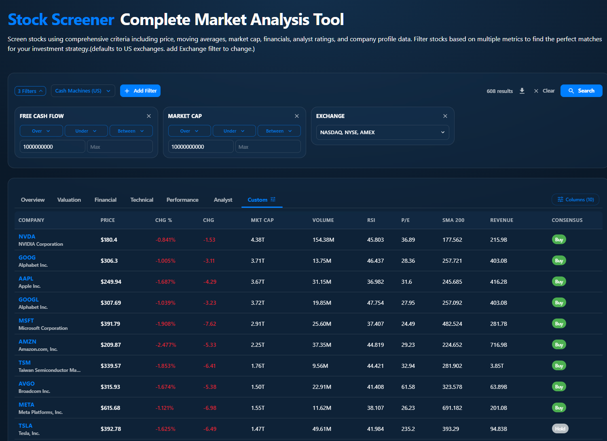Image resolution: width=607 pixels, height=441 pixels.
Task: Switch to the Overview tab
Action: [x=33, y=200]
